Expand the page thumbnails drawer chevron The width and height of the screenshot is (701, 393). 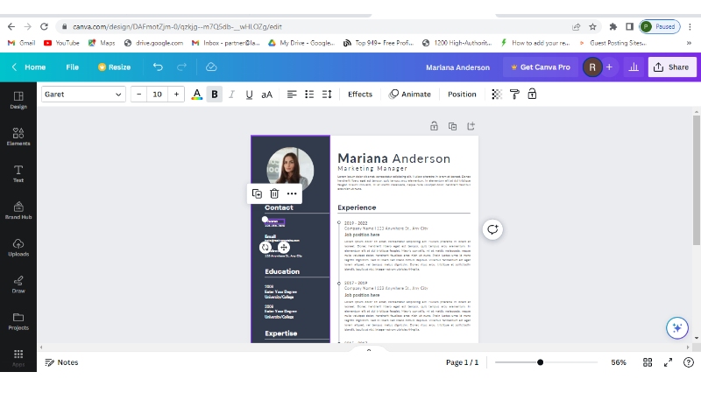pyautogui.click(x=368, y=350)
